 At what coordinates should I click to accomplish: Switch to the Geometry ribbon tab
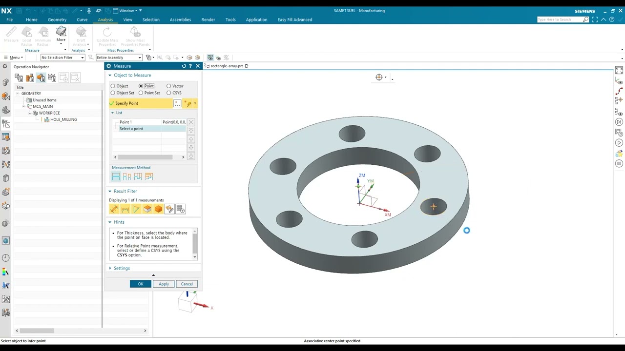point(57,19)
